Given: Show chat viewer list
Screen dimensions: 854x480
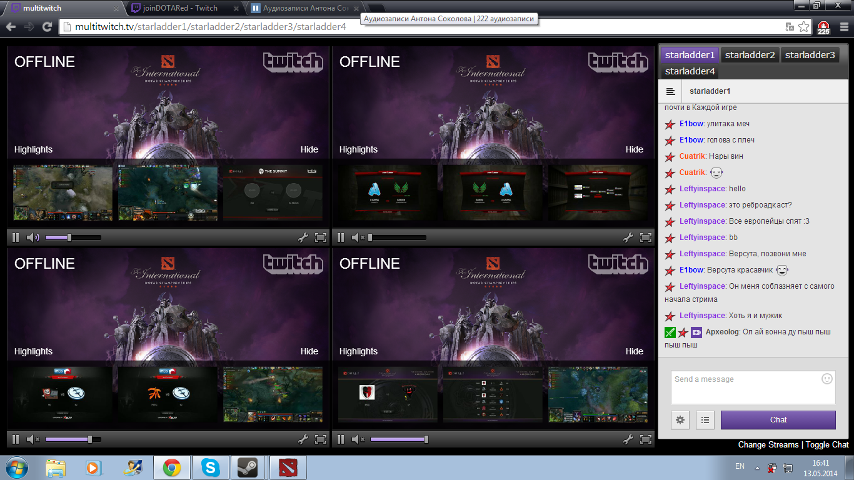Looking at the screenshot, I should (x=705, y=420).
